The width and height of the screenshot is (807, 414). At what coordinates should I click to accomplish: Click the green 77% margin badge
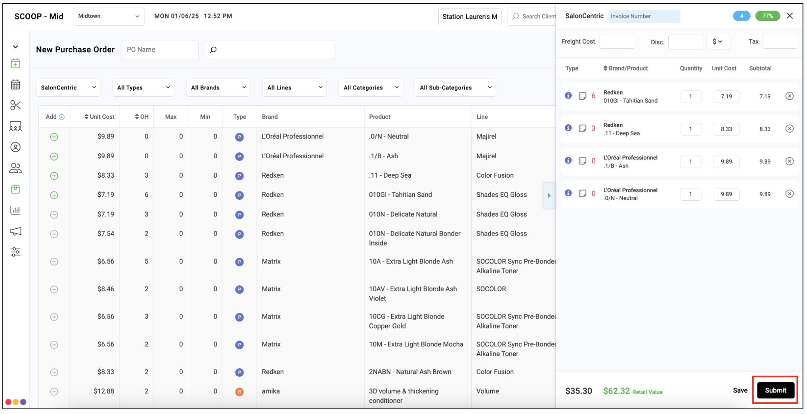[767, 16]
